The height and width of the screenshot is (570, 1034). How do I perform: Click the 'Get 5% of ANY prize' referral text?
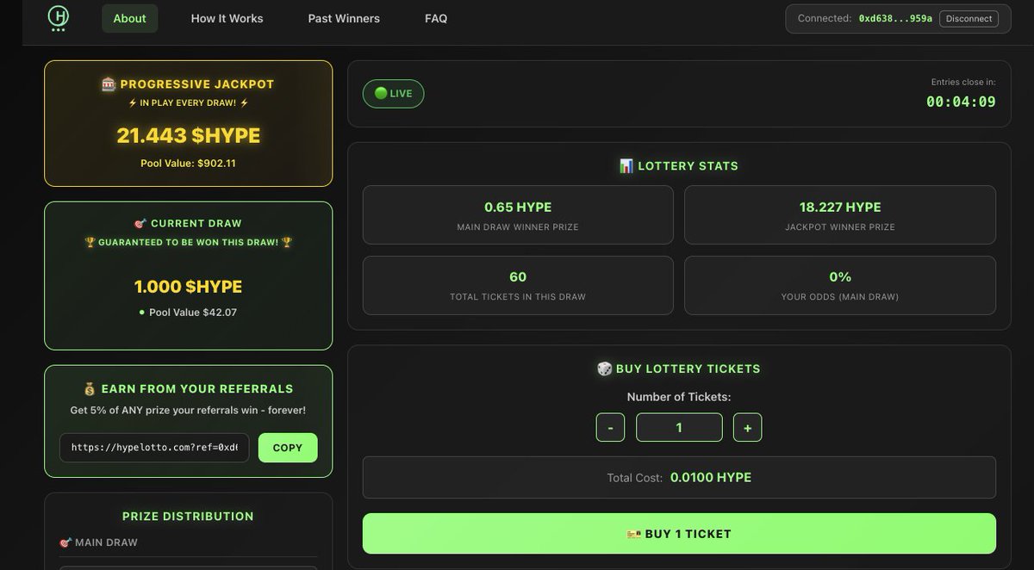pyautogui.click(x=188, y=411)
